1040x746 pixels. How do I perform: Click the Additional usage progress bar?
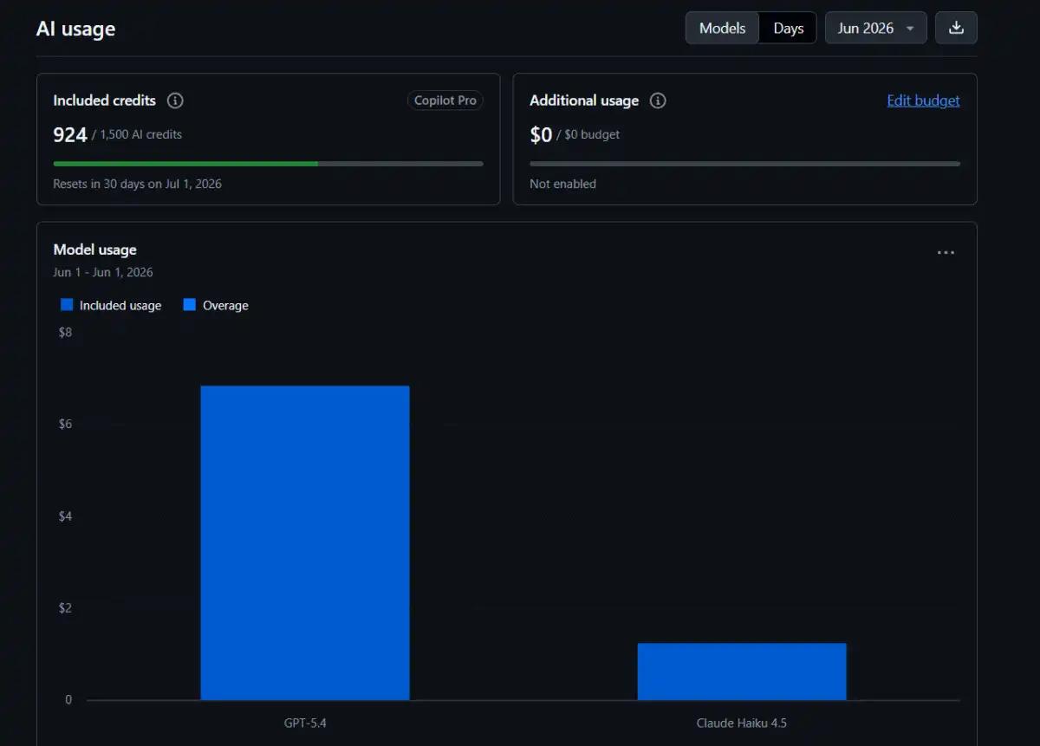pos(744,163)
